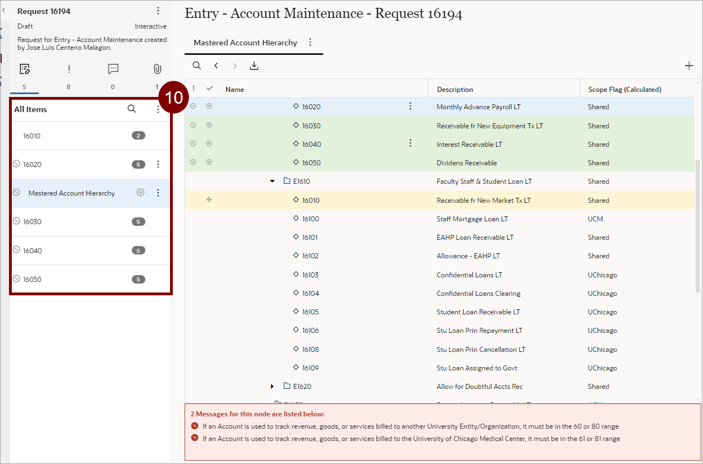The height and width of the screenshot is (464, 703).
Task: Open Request 16194 actions menu
Action: coord(158,11)
